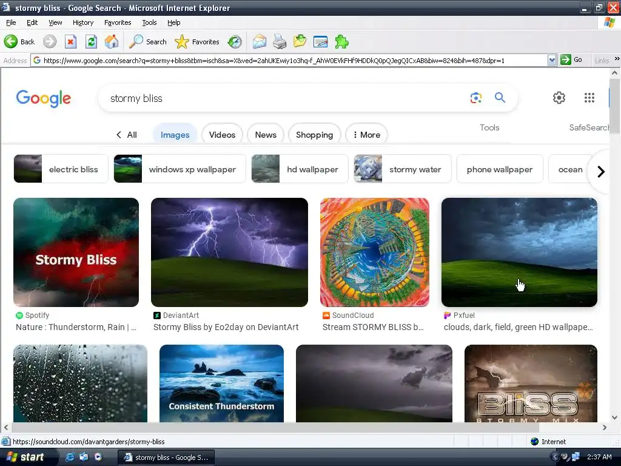Viewport: 621px width, 466px height.
Task: Open the Spotify Stormy Bliss thumbnail
Action: pos(76,252)
